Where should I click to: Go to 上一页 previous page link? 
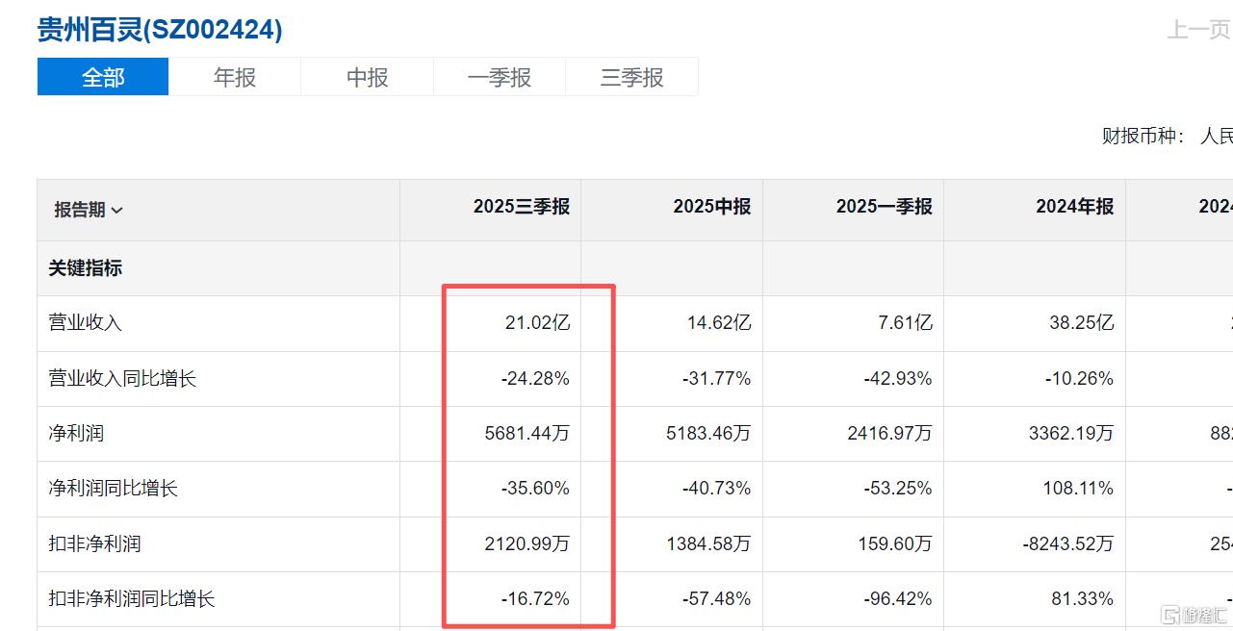[1198, 30]
